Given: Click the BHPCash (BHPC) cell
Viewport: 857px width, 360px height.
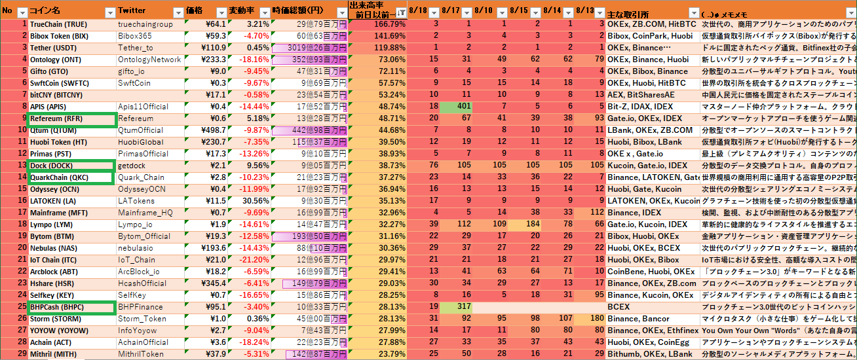Looking at the screenshot, I should [x=72, y=307].
